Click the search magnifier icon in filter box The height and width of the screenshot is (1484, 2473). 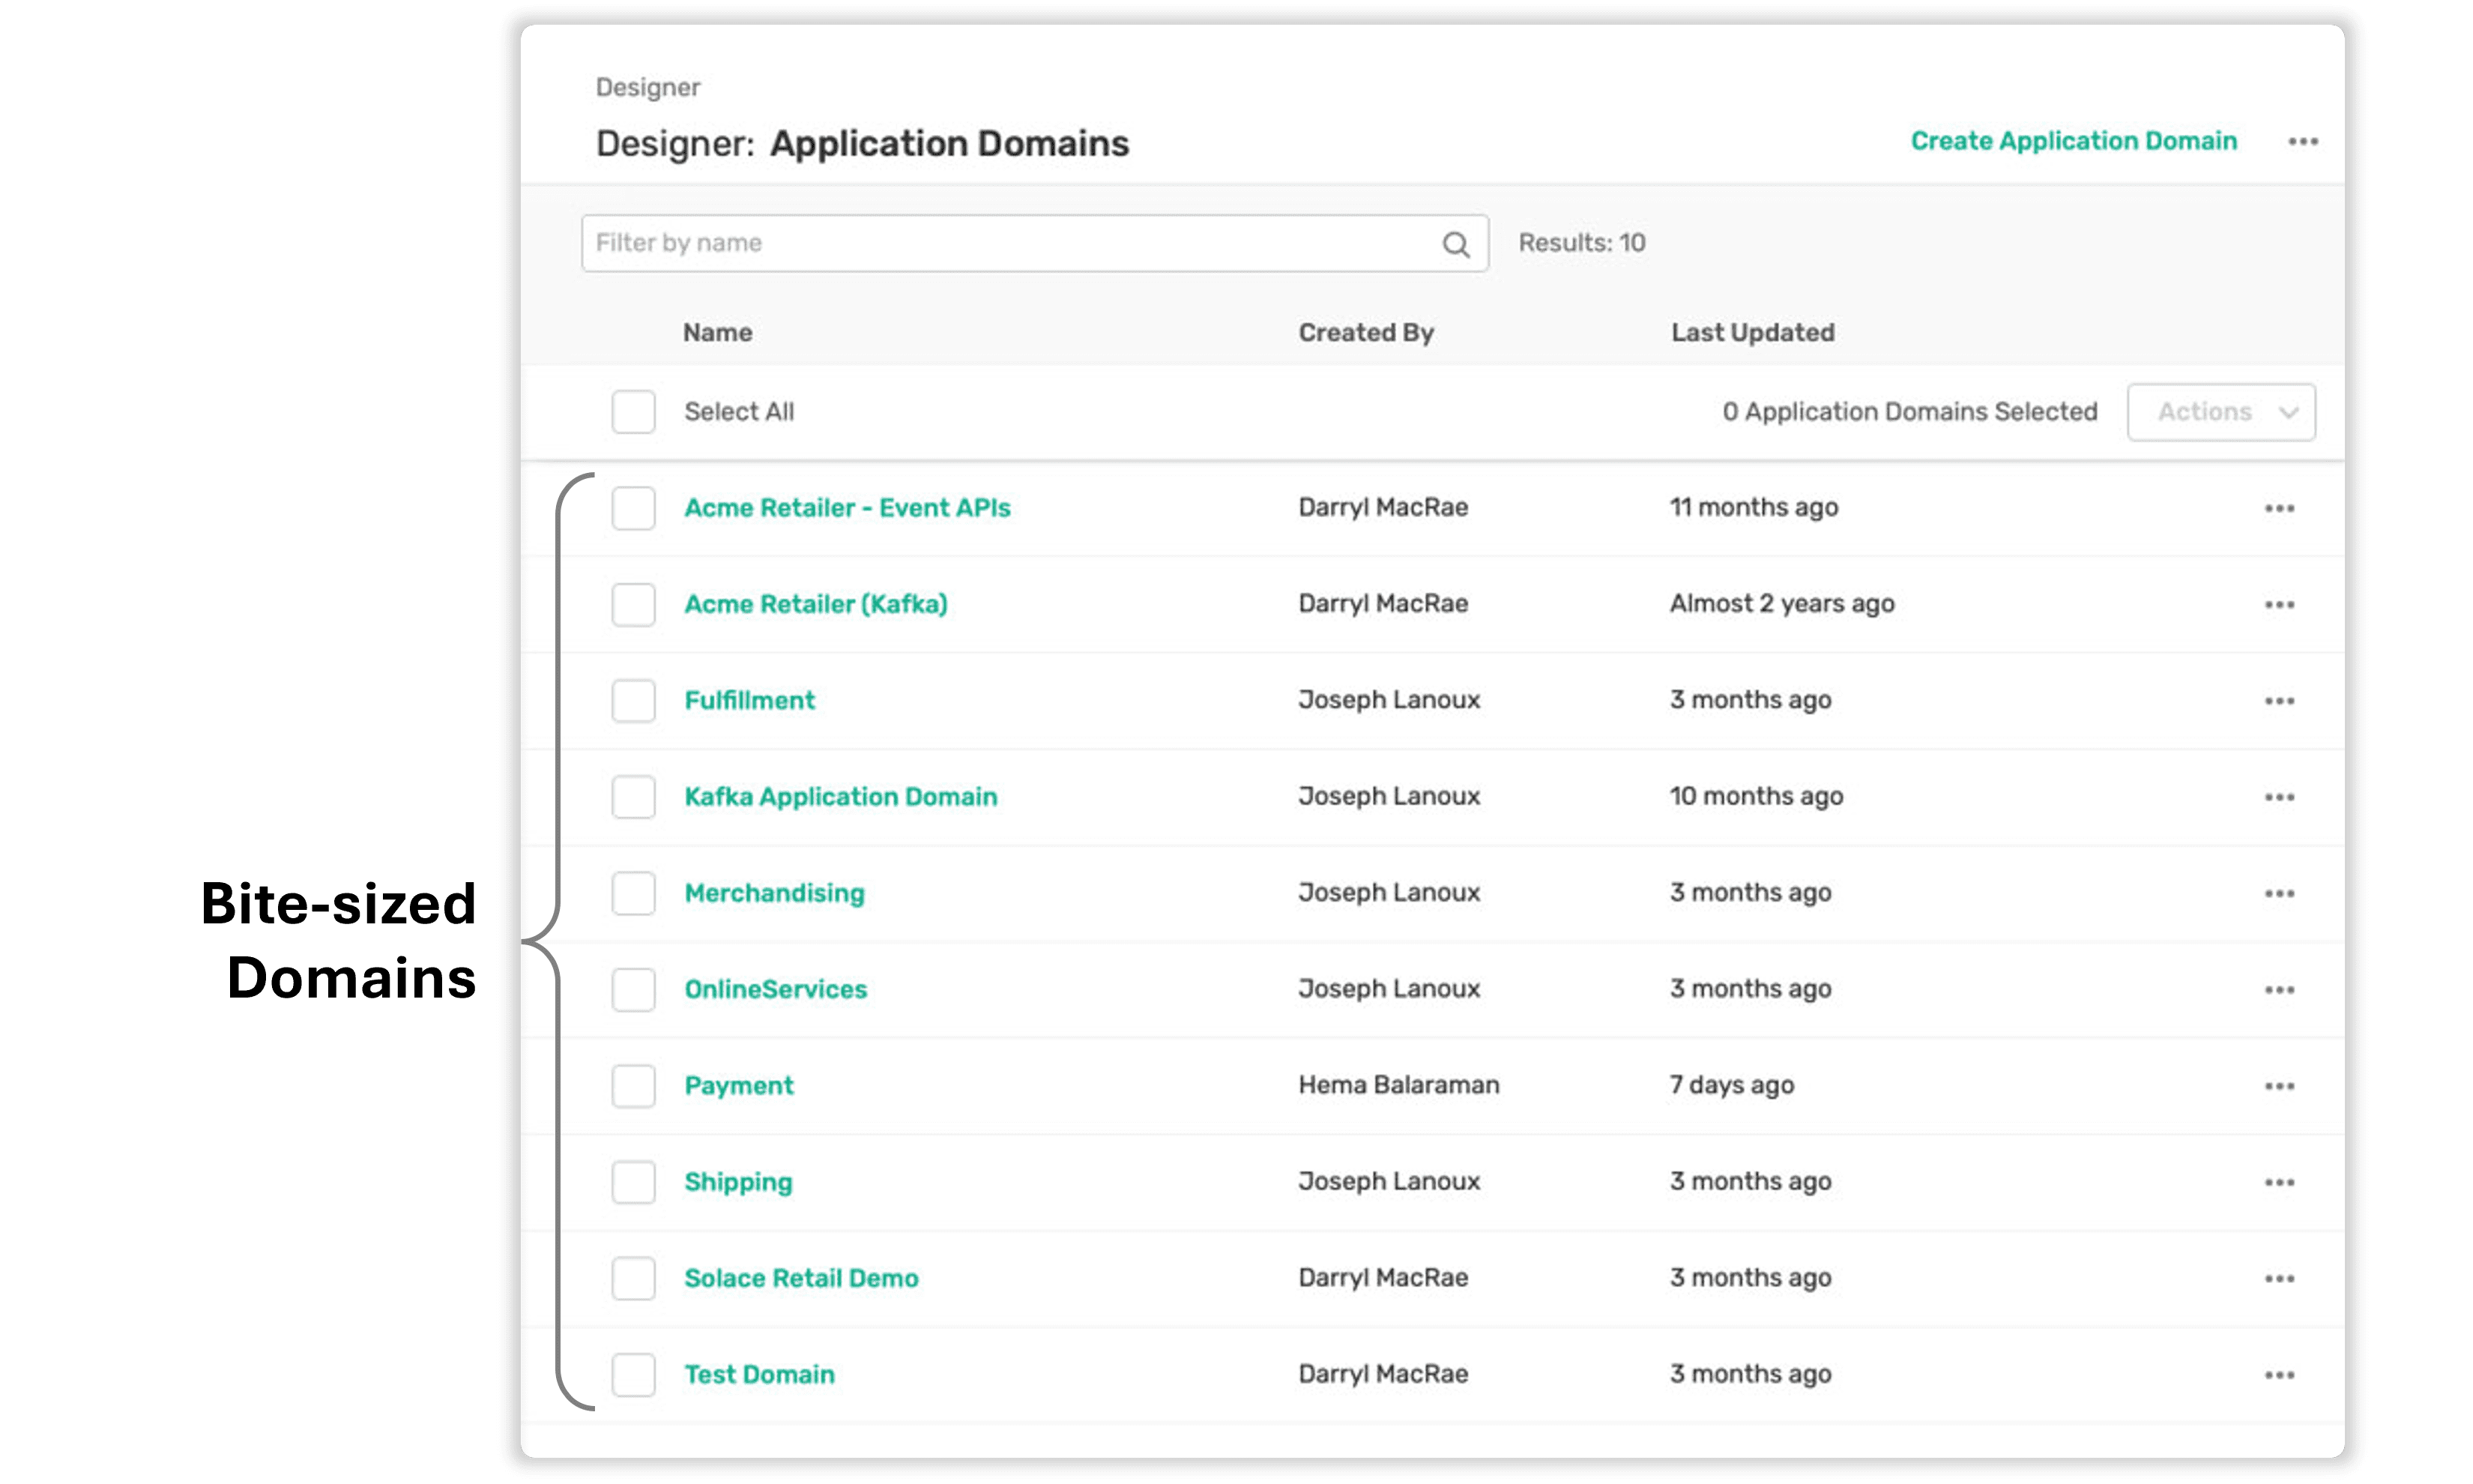1455,244
